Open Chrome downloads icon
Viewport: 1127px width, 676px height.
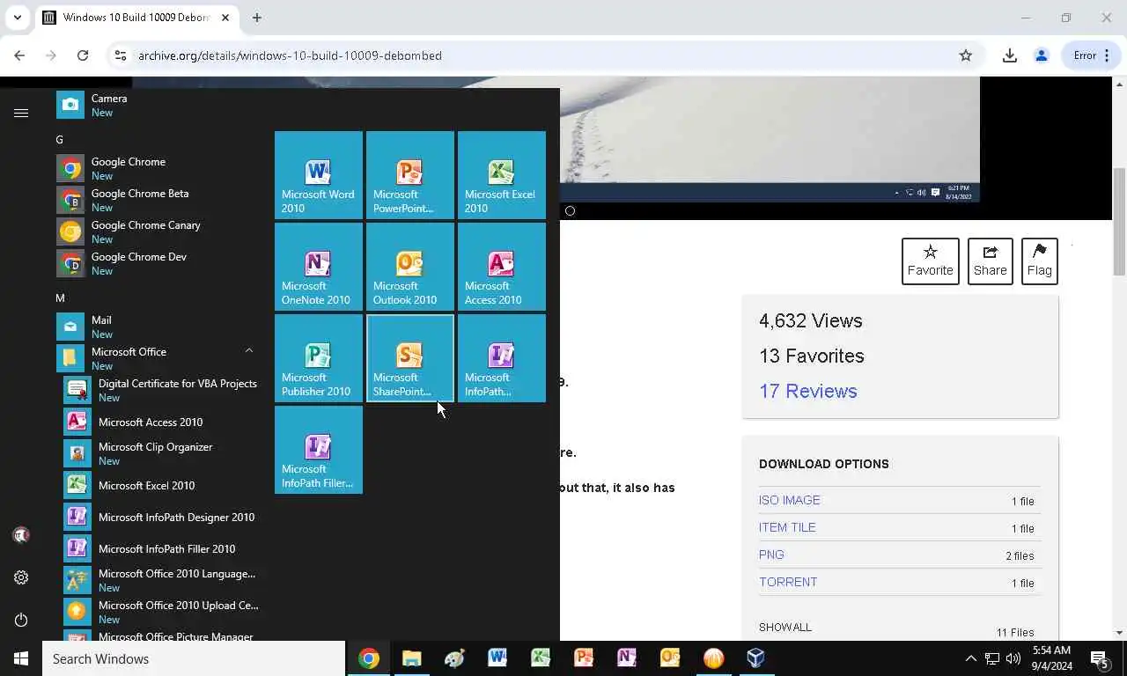[1010, 55]
